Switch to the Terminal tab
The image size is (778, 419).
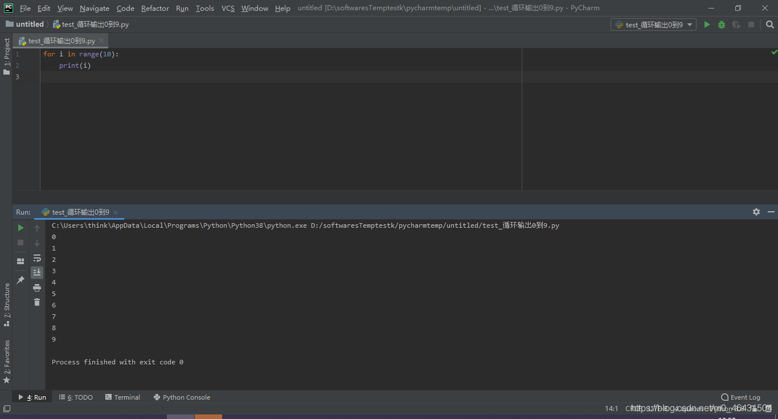[x=122, y=397]
